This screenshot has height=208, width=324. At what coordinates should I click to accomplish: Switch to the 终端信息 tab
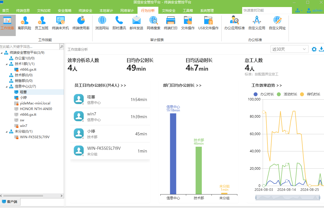[x=23, y=10]
